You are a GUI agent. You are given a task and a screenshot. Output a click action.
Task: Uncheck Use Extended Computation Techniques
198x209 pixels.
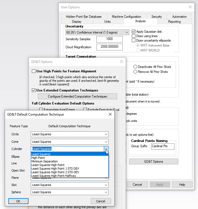[x=34, y=90]
